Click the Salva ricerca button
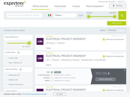 click(x=117, y=23)
